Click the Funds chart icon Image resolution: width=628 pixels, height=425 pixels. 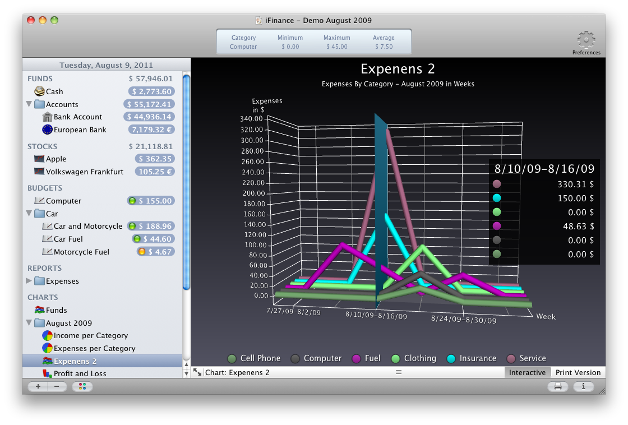click(x=39, y=309)
